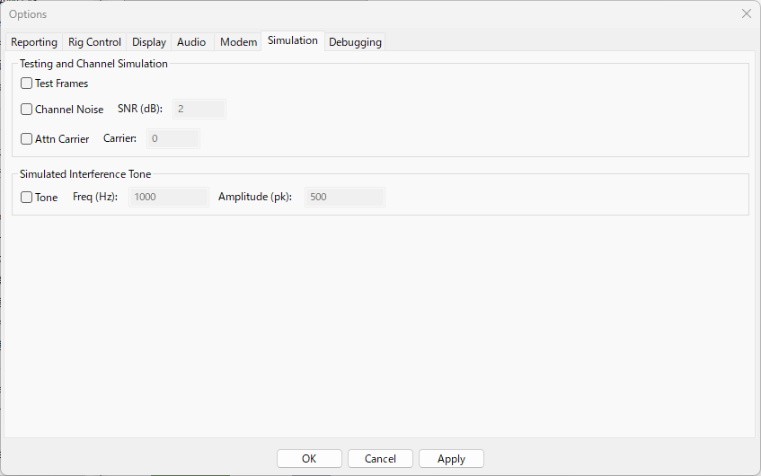Click the "Freq (Hz):" label
The width and height of the screenshot is (761, 476).
tap(95, 197)
